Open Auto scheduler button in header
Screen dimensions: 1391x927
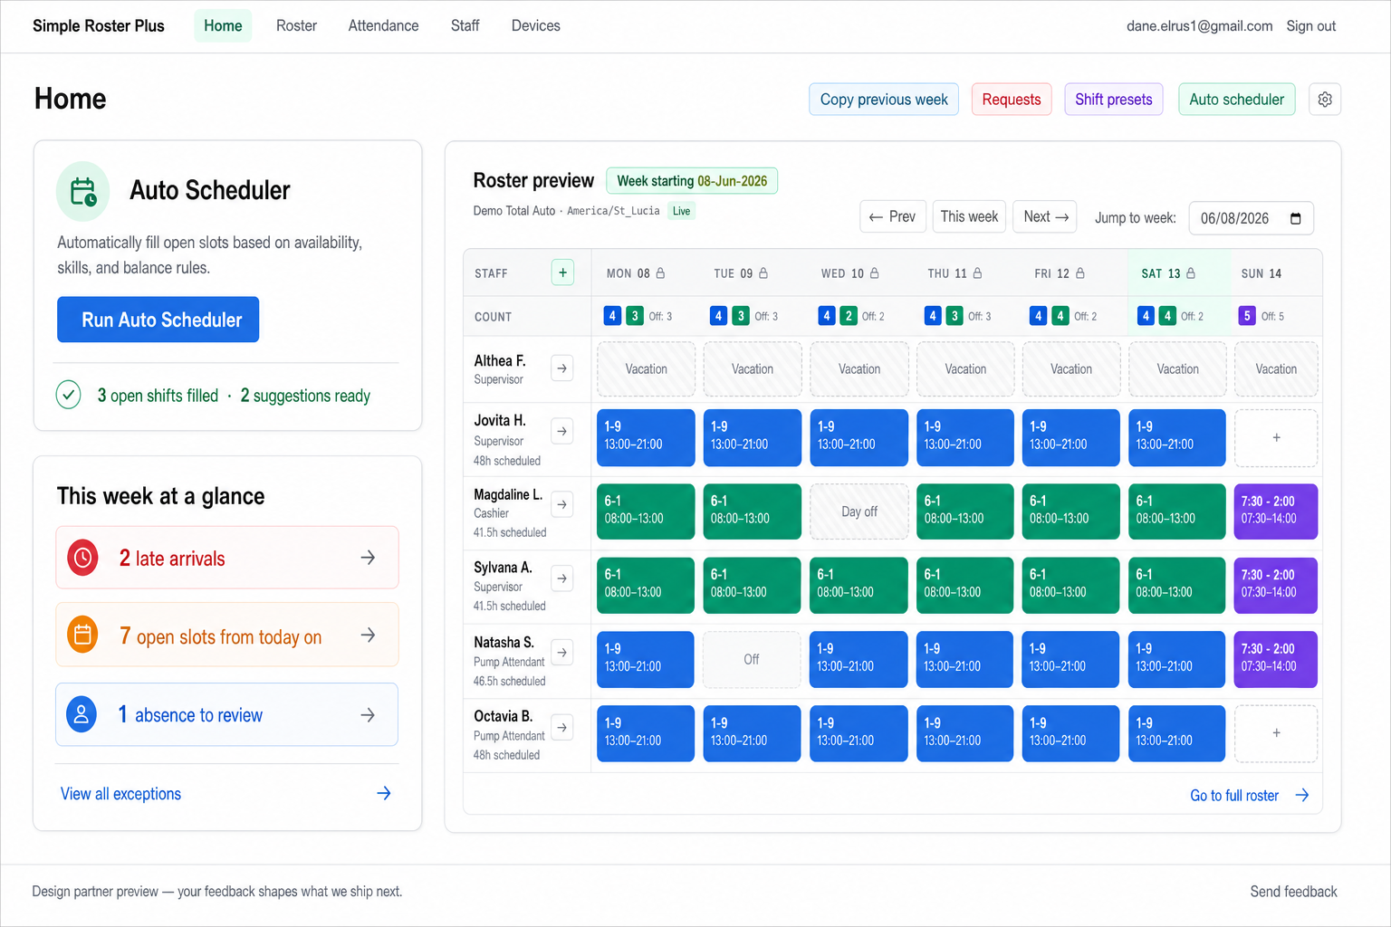pyautogui.click(x=1236, y=100)
